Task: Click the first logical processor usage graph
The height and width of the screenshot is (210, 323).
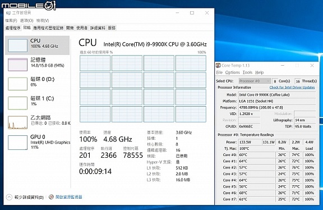Action: click(95, 63)
